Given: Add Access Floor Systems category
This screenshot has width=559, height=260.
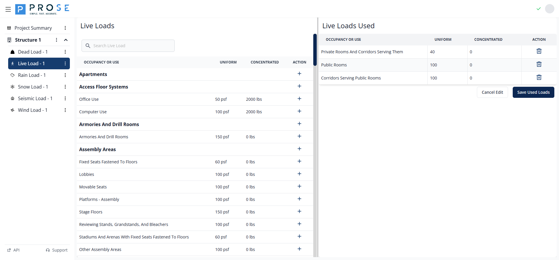Looking at the screenshot, I should pos(299,86).
